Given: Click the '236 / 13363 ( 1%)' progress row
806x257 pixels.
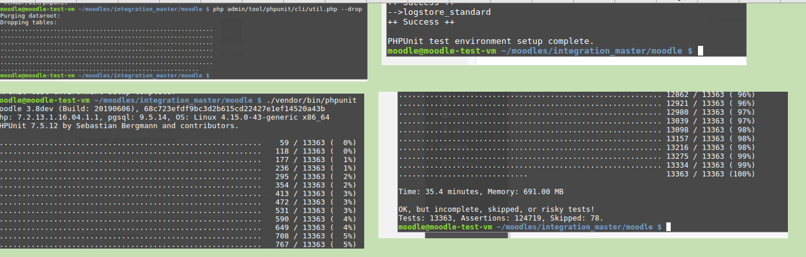Looking at the screenshot, I should click(178, 168).
